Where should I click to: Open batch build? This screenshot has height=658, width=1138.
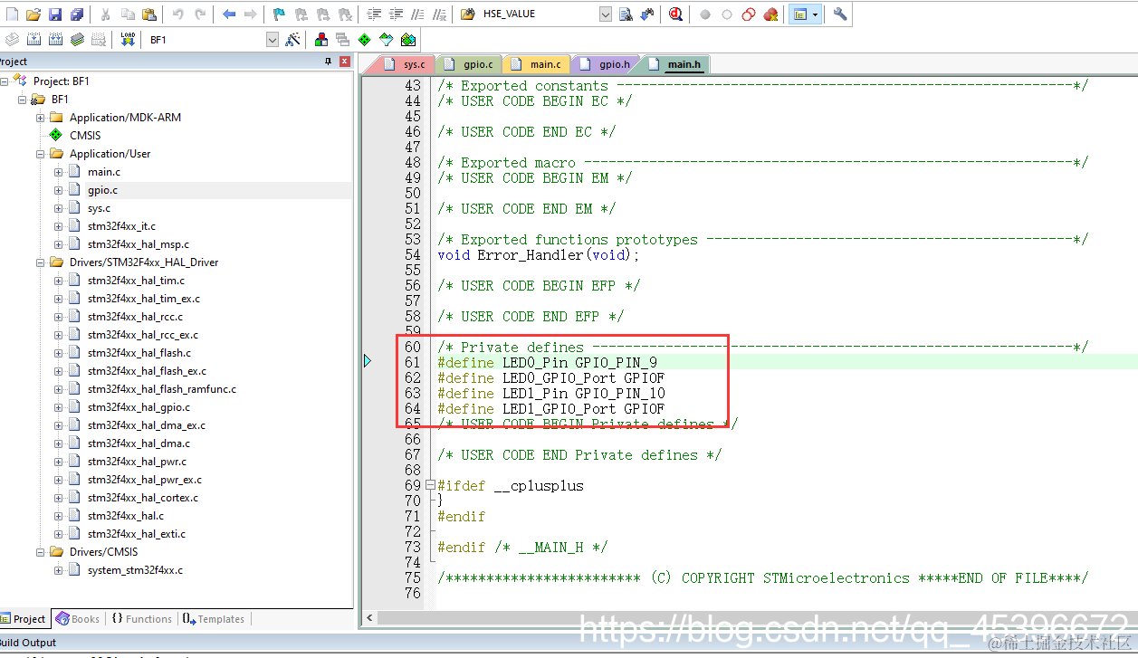(78, 40)
